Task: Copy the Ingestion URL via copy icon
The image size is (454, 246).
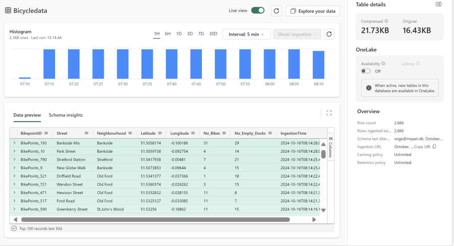Action: coord(434,147)
